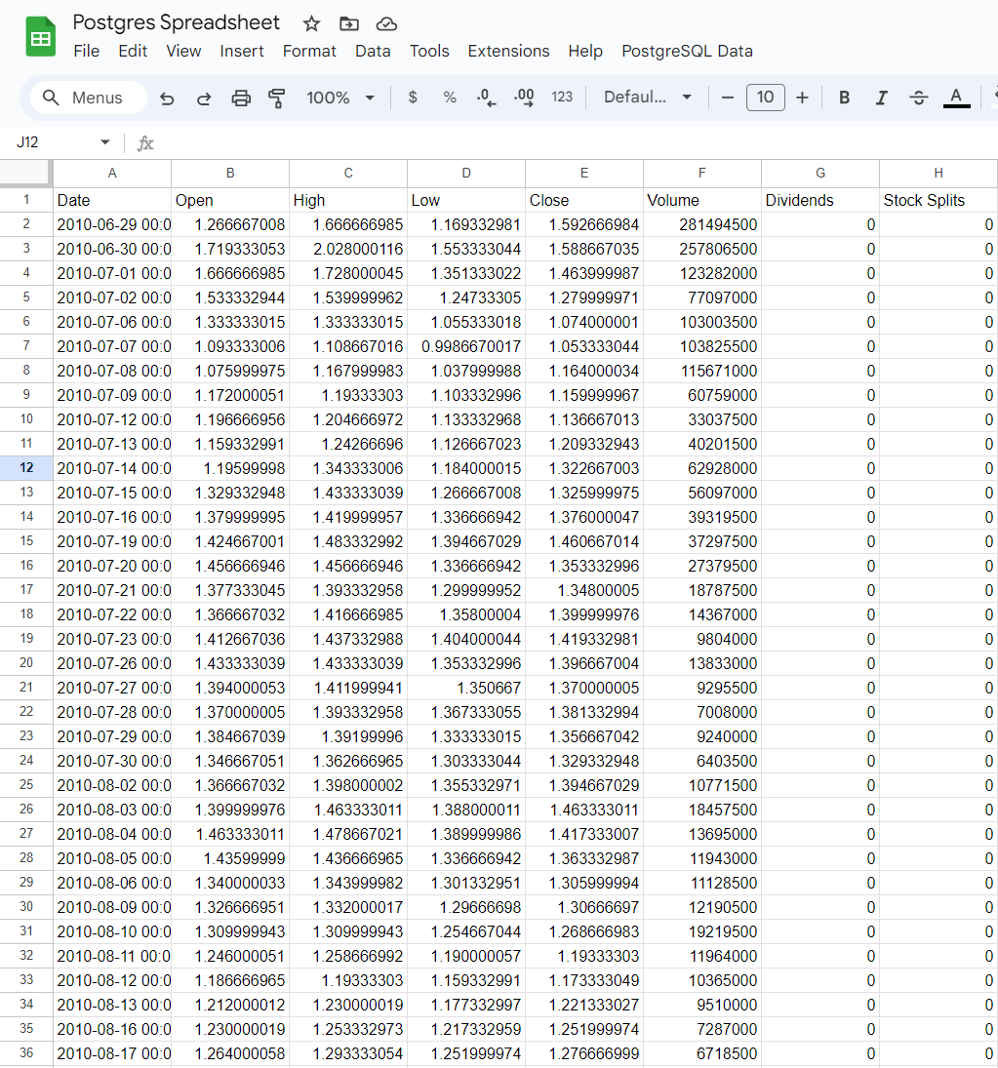Open the PostgreSQL Data menu
998x1068 pixels.
point(686,51)
